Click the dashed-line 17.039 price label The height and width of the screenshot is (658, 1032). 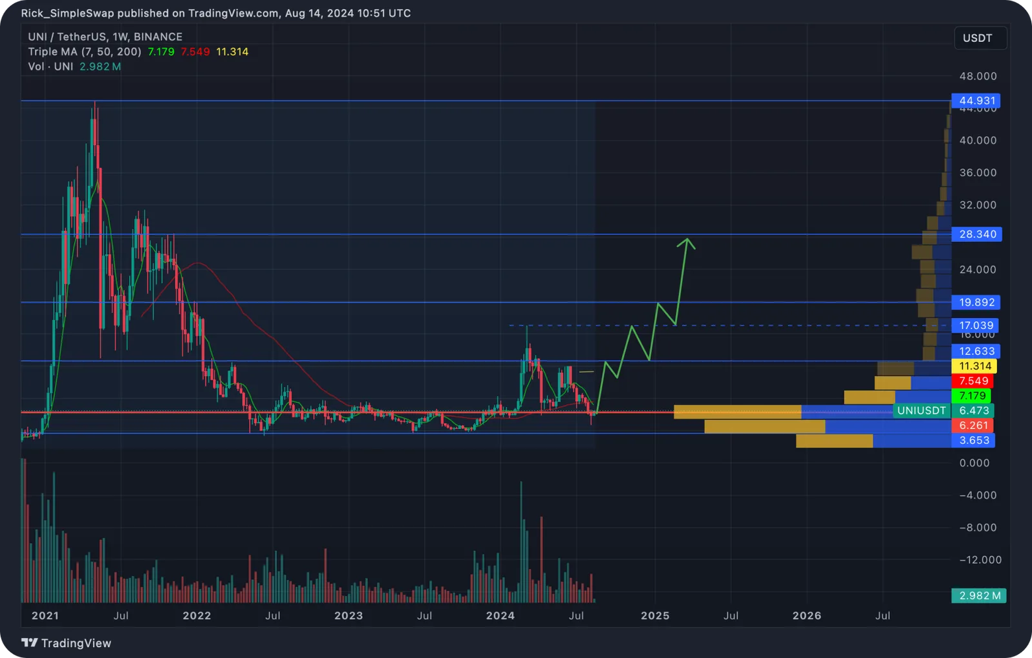click(975, 325)
